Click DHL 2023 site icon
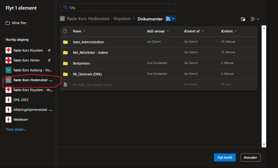 [x=8, y=100]
